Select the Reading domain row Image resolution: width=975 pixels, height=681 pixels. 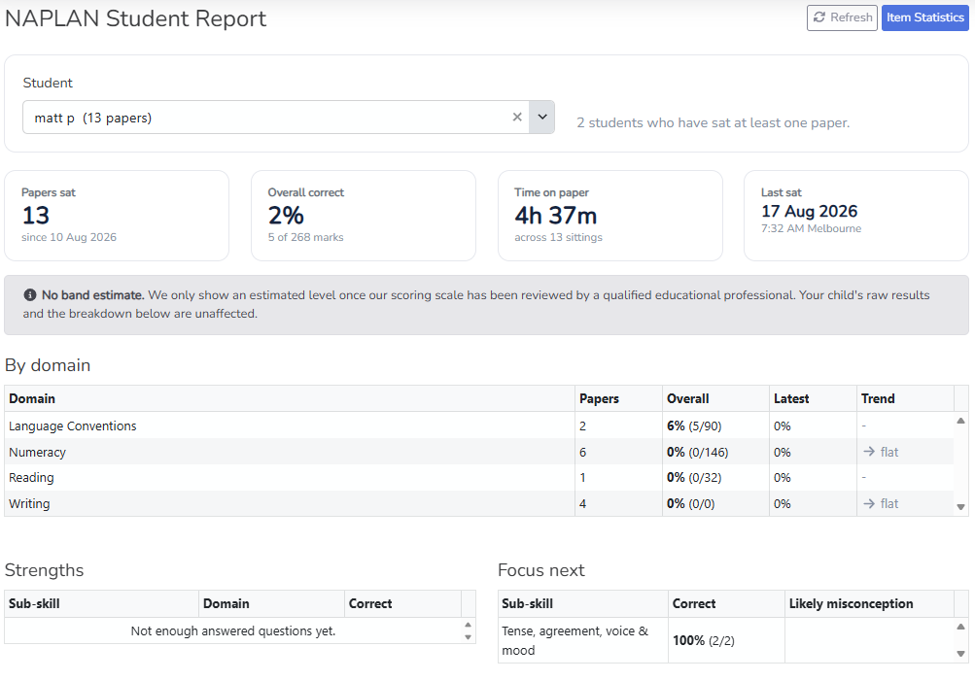[479, 477]
